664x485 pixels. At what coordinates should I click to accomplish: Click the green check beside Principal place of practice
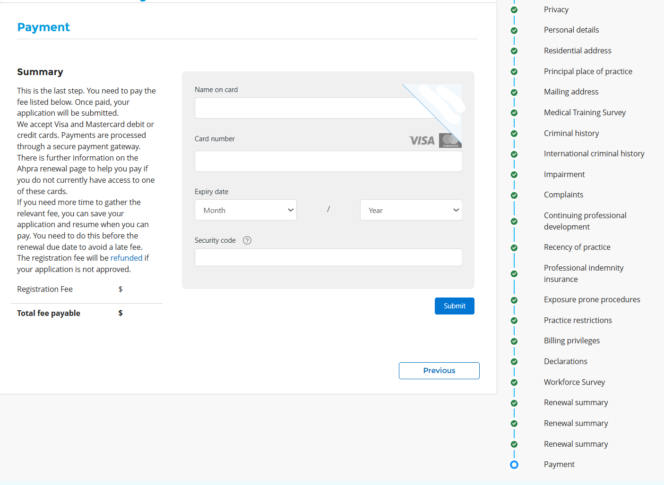pyautogui.click(x=514, y=72)
